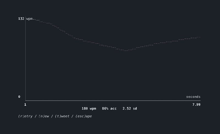
Task: Choose the (n)ew test option
Action: [44, 116]
